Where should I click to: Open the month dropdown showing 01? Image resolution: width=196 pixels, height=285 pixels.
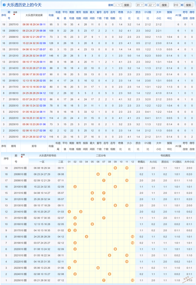(x=140, y=5)
